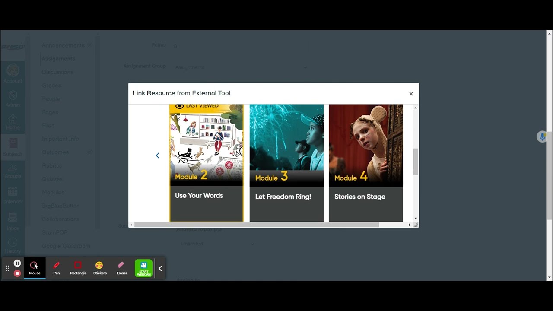Pause the screen recording
Screen dimensions: 553x311
click(x=17, y=263)
